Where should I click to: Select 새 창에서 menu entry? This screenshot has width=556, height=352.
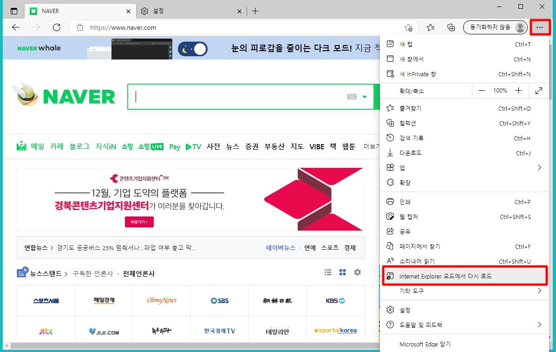(464, 59)
